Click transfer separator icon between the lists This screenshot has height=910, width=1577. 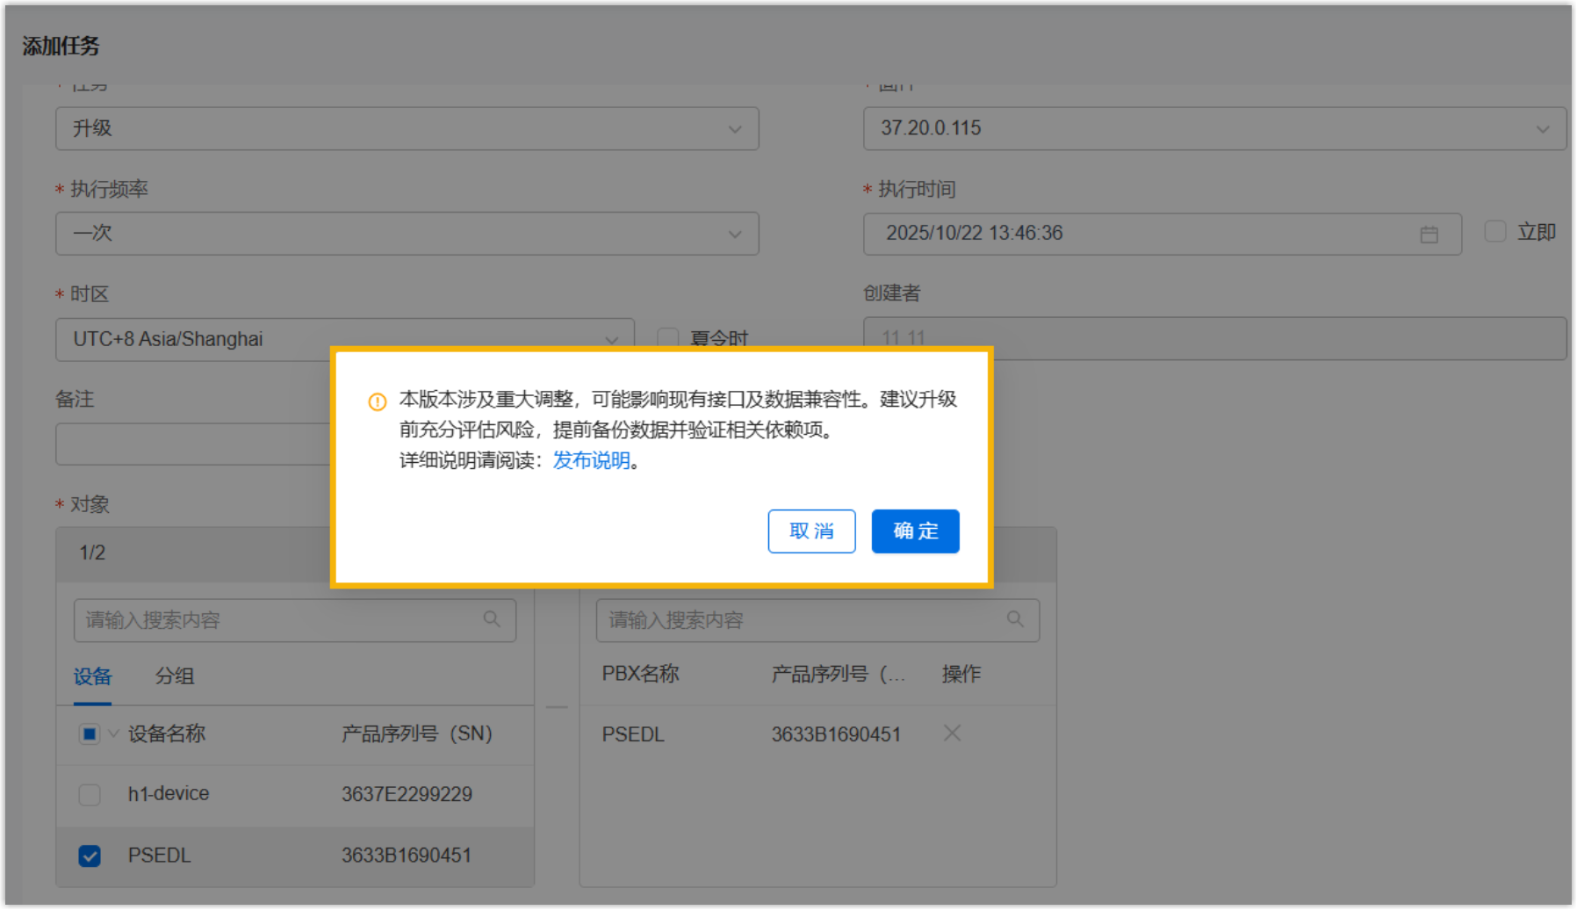point(557,707)
